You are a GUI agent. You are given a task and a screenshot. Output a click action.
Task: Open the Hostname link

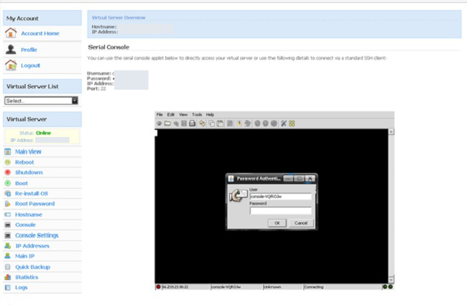tap(29, 215)
